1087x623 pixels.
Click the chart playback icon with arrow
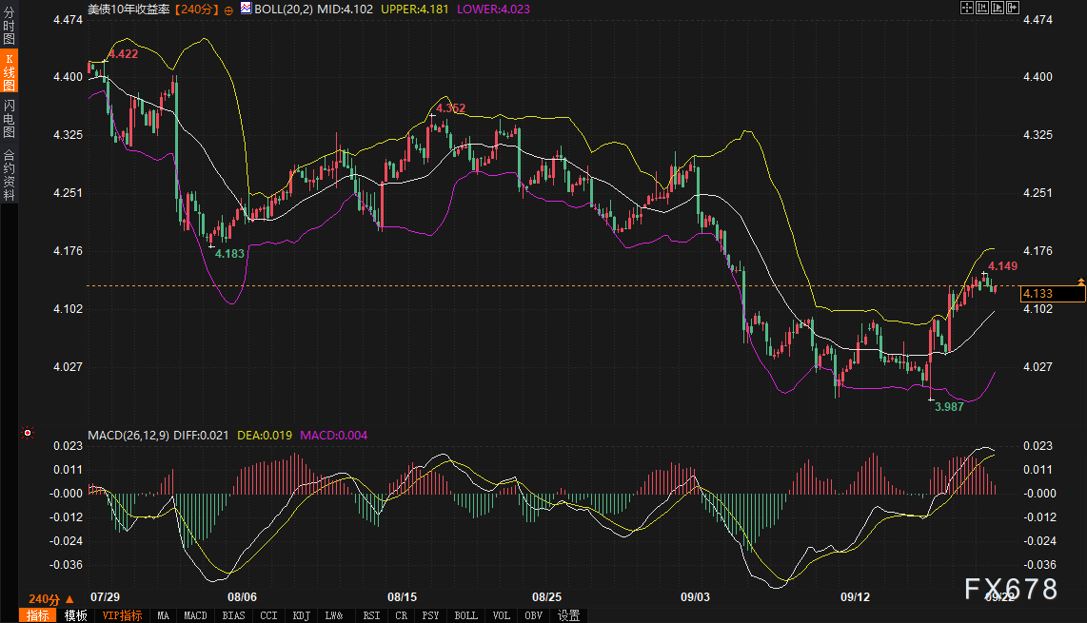[x=999, y=9]
